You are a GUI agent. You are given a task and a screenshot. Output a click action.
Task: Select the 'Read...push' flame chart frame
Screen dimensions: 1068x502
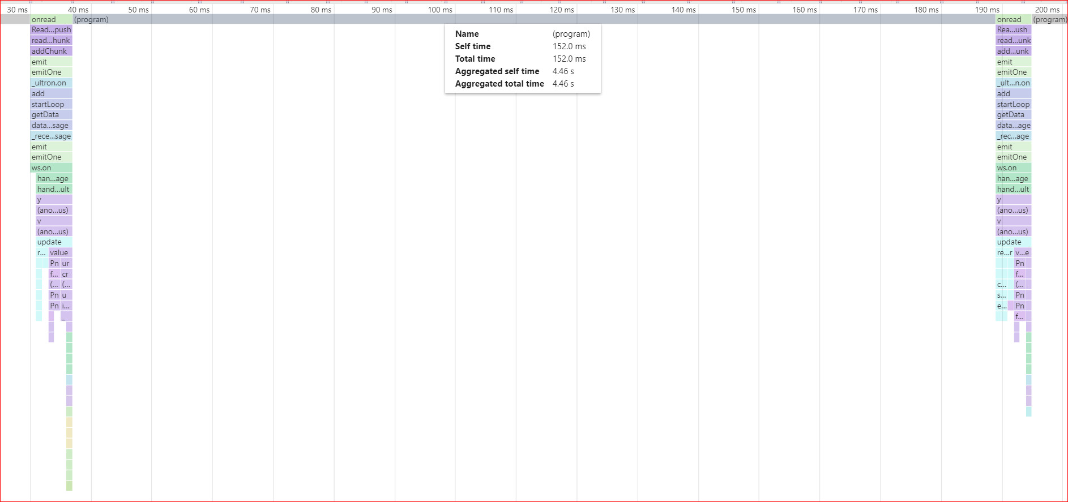52,30
